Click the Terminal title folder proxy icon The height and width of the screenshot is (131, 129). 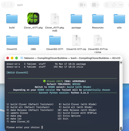pyautogui.click(x=22, y=58)
